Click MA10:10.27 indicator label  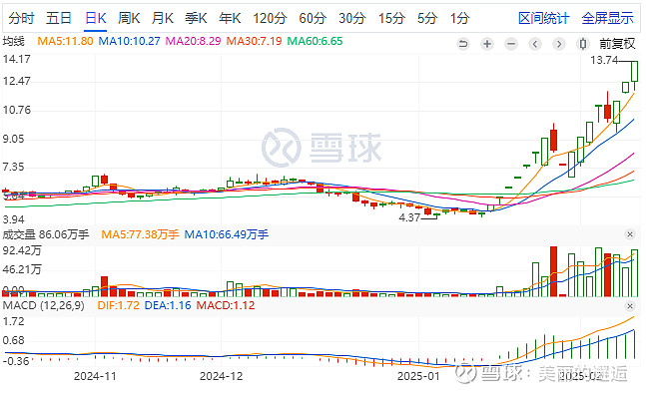(130, 41)
